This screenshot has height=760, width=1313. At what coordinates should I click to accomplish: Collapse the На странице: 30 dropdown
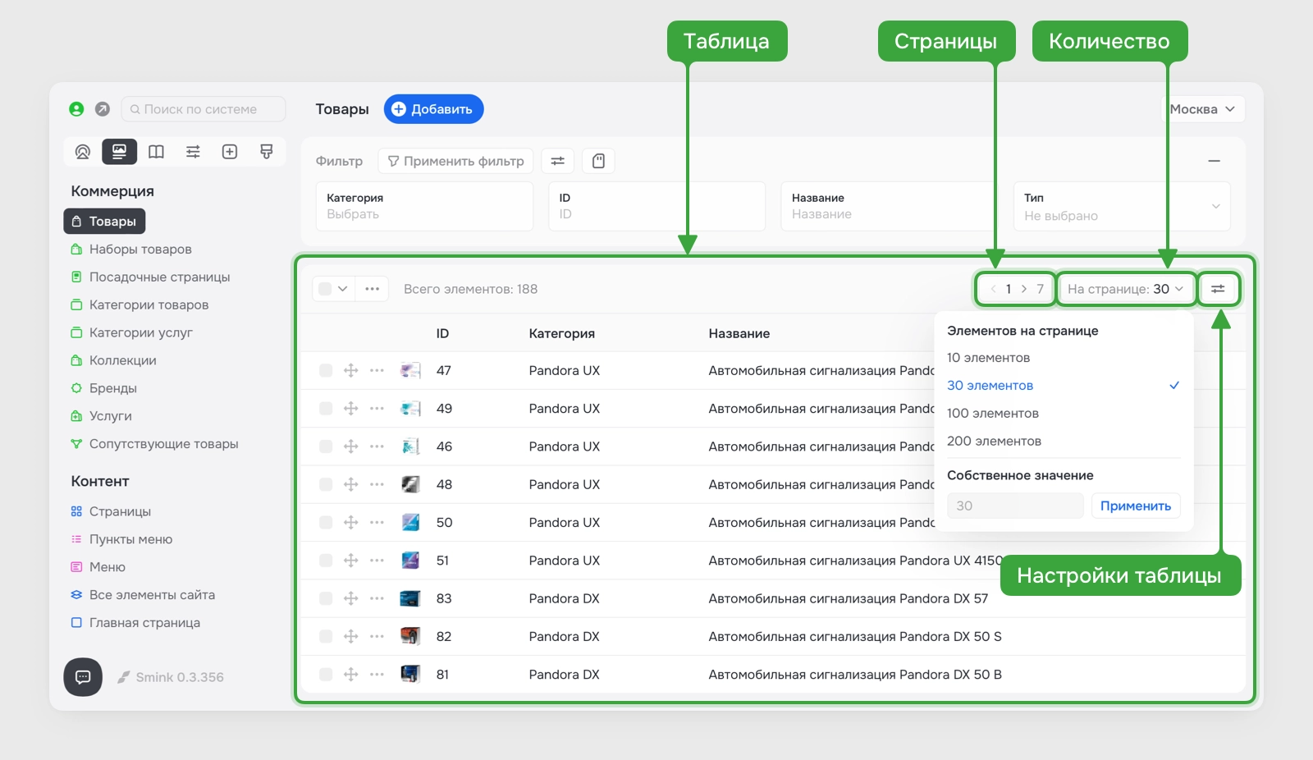(1125, 289)
